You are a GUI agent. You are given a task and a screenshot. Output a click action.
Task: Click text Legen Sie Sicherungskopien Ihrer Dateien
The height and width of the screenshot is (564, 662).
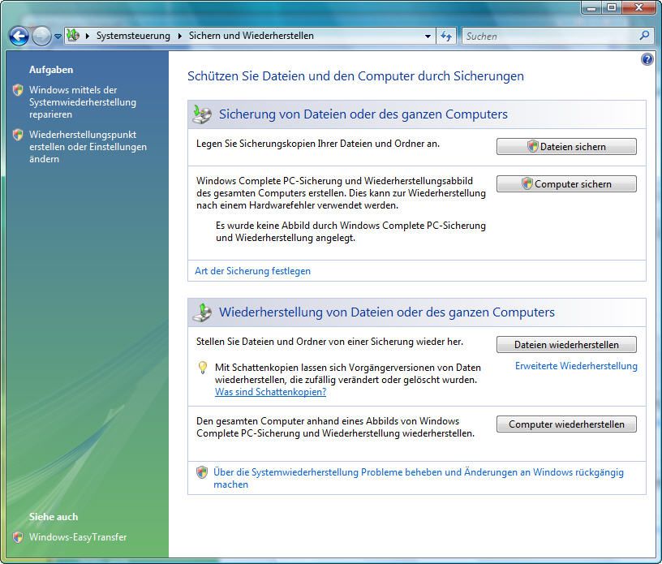[x=318, y=144]
